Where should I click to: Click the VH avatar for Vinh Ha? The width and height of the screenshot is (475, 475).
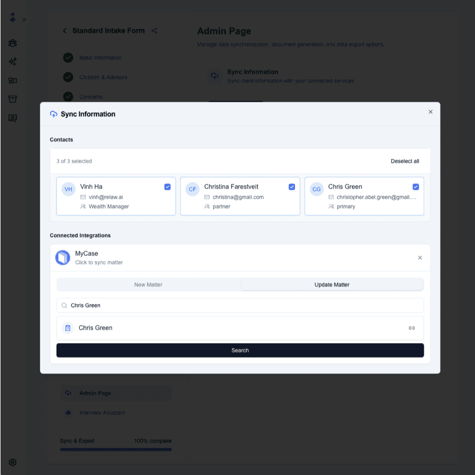(69, 189)
